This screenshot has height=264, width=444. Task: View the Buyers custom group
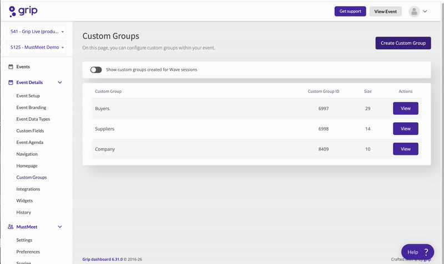(x=405, y=108)
